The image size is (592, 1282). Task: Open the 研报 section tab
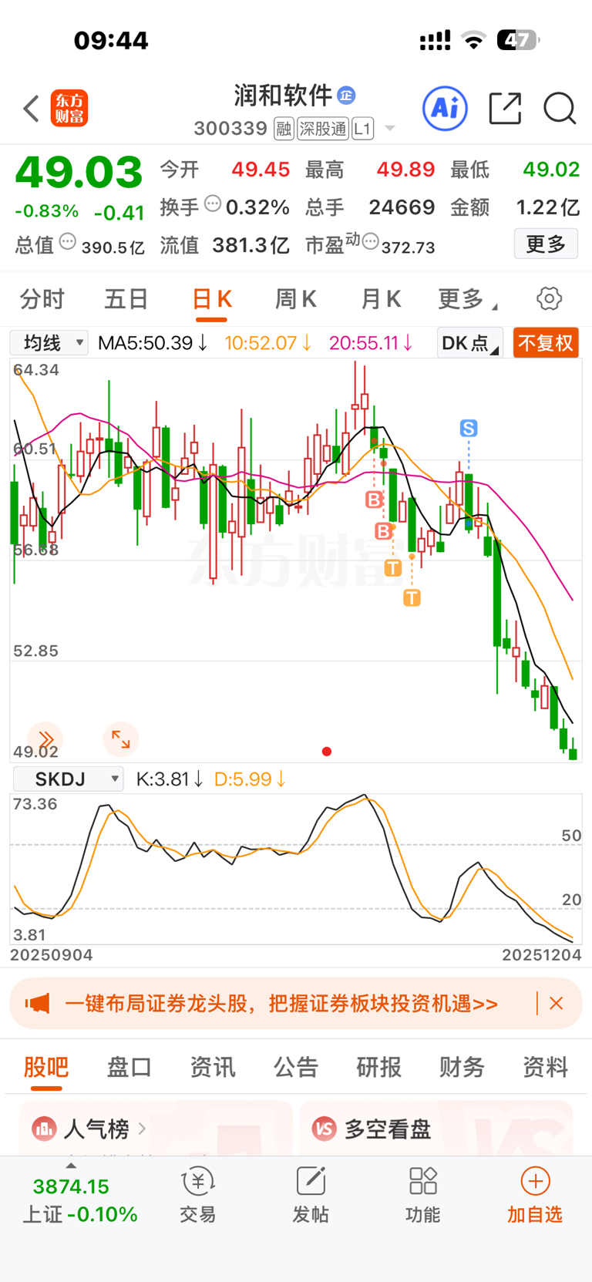378,1067
